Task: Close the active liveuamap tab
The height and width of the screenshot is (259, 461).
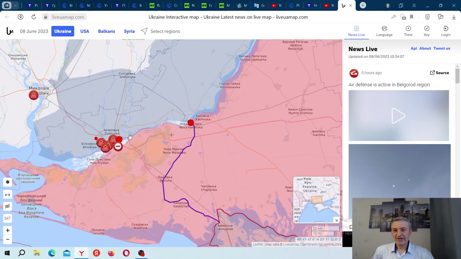Action: (x=350, y=5)
